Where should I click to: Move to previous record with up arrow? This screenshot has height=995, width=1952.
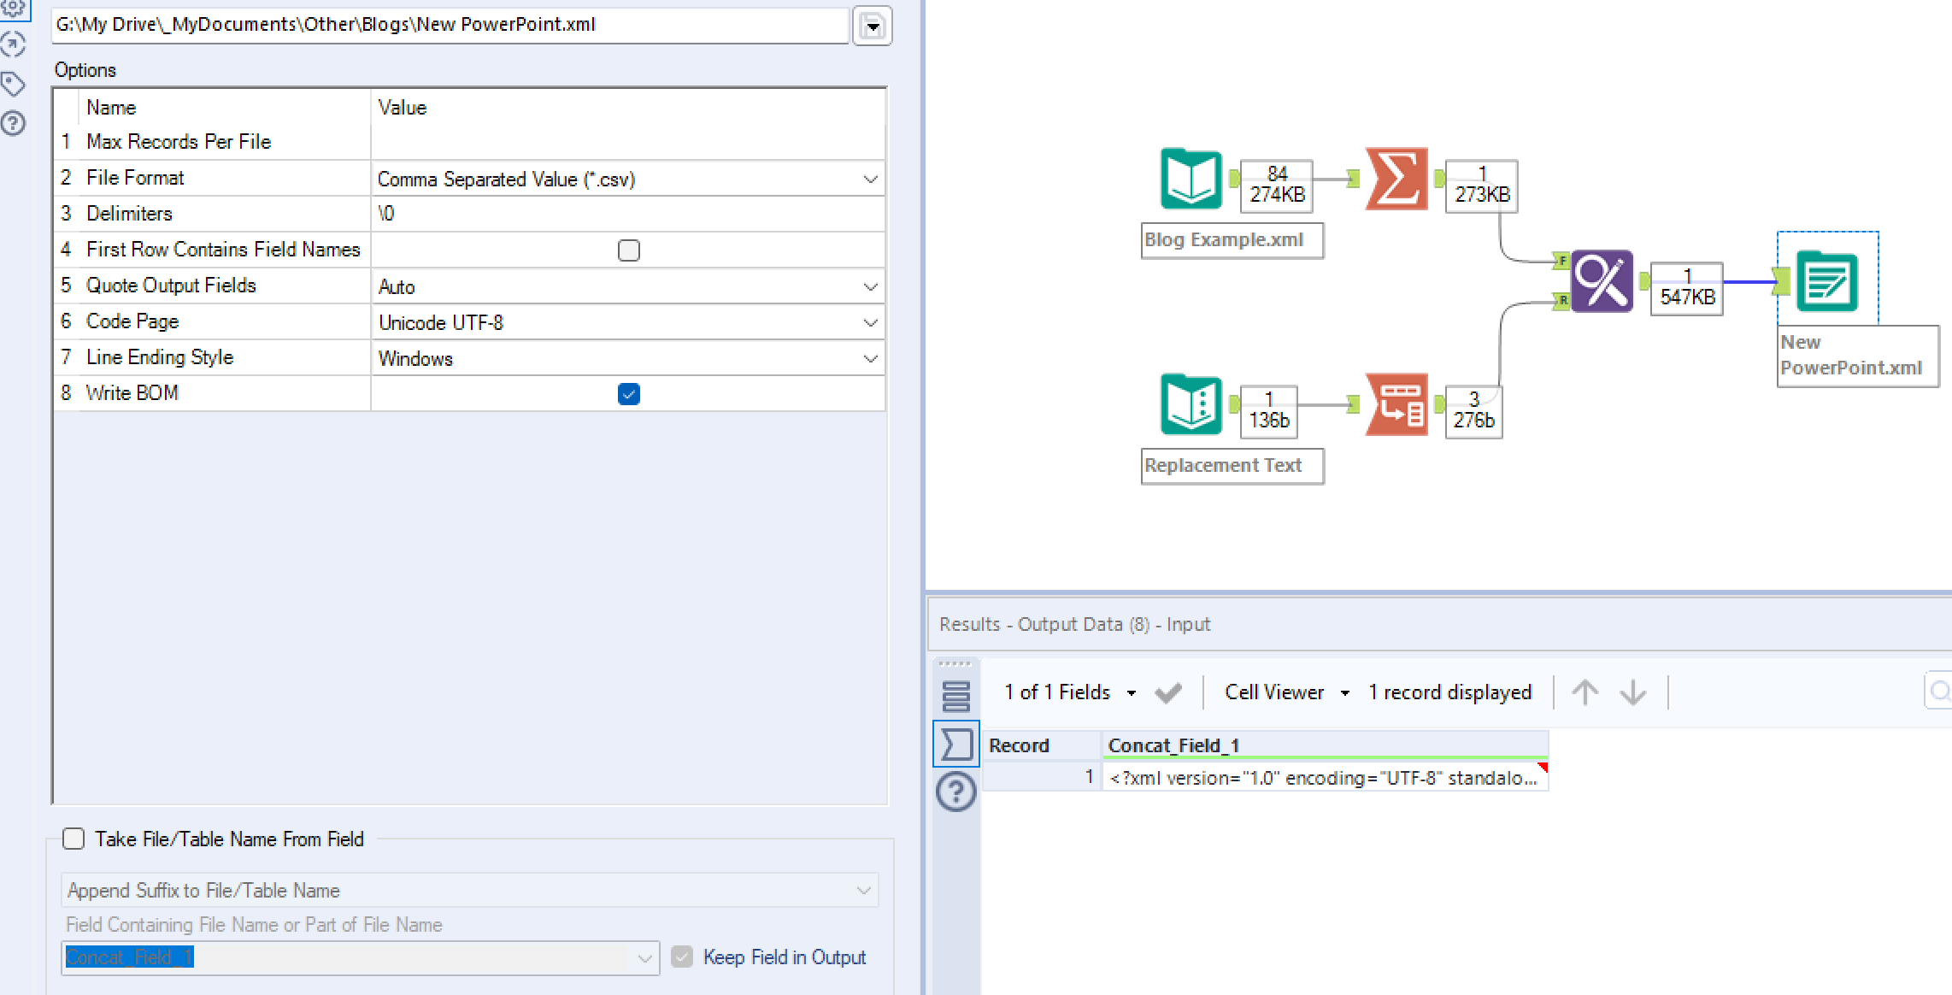point(1585,692)
